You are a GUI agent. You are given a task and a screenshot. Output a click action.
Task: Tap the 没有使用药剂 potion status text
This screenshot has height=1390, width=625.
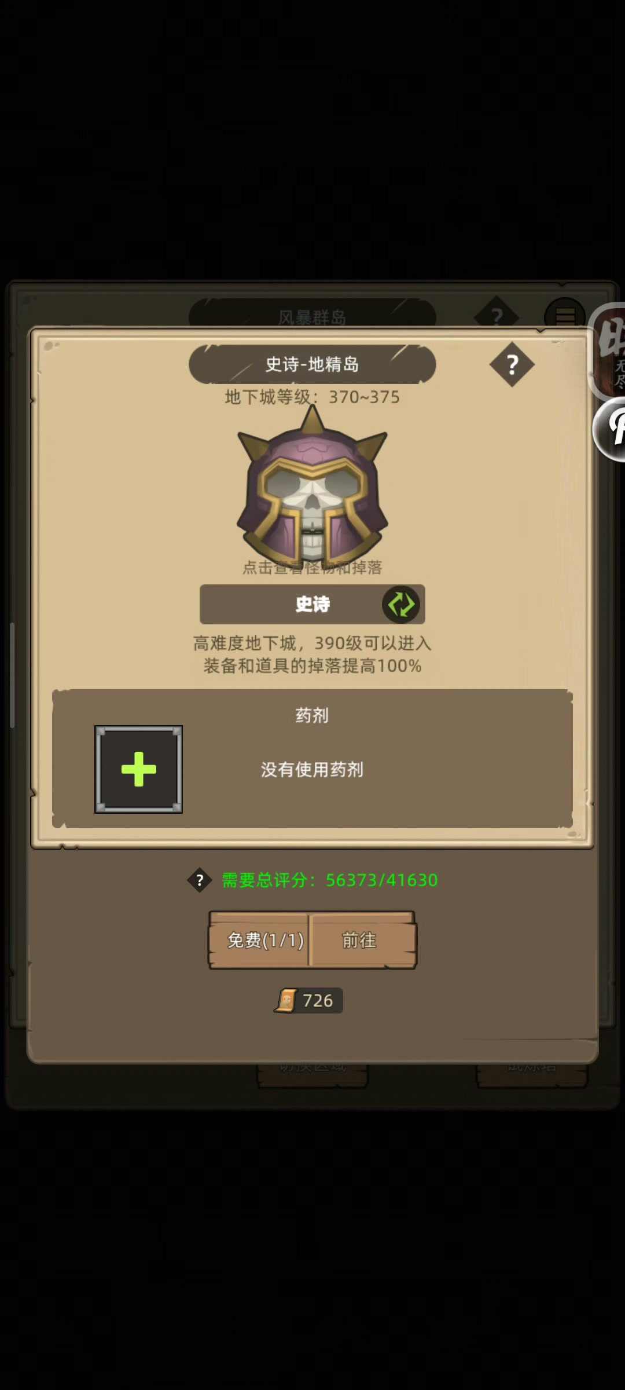pyautogui.click(x=312, y=769)
